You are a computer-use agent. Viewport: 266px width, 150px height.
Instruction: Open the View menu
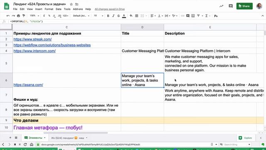click(30, 9)
